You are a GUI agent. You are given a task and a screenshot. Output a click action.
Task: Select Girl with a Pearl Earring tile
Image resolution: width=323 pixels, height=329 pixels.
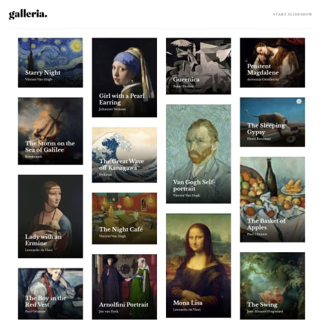pos(125,77)
